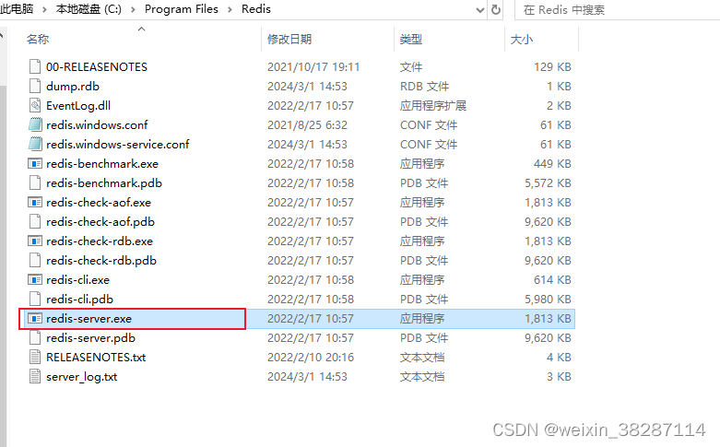Click the RELEASENOTES.txt document icon
The height and width of the screenshot is (447, 720).
coord(35,357)
